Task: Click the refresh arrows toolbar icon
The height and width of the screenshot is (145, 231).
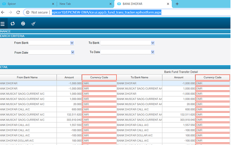Action: 12,23
